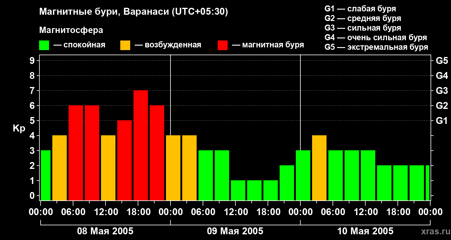Click the '— спокойная' legend label
This screenshot has width=451, height=240.
[x=79, y=45]
